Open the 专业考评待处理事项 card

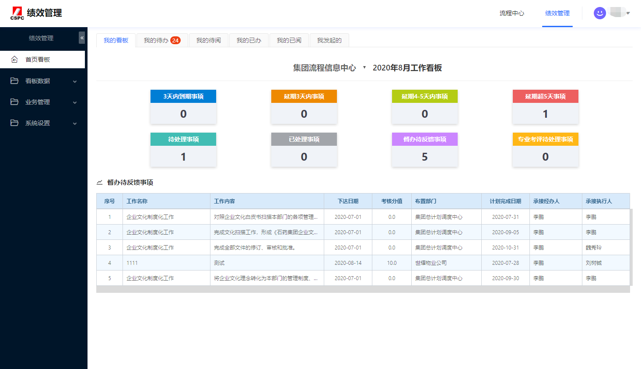click(546, 149)
